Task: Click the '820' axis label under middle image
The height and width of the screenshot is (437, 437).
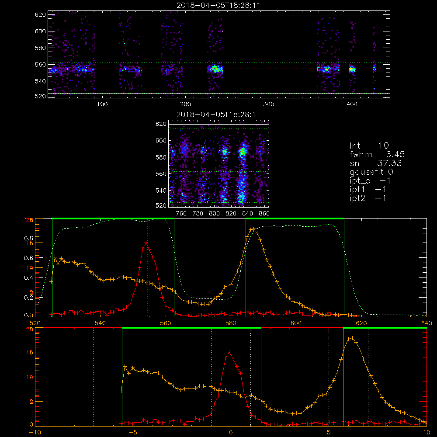Action: 231,214
